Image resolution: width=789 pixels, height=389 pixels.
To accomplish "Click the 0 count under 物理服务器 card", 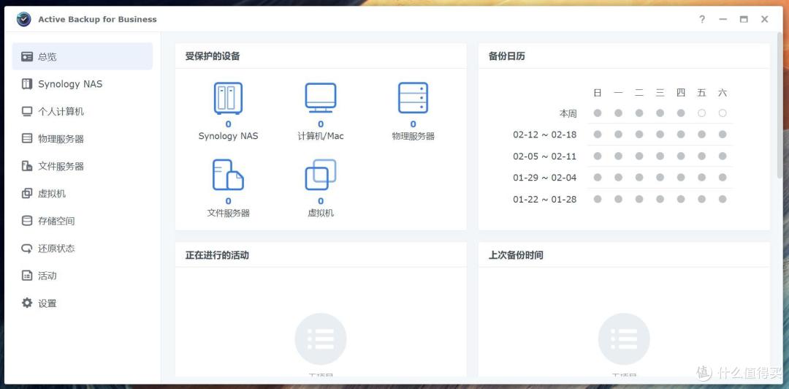I will click(x=413, y=124).
